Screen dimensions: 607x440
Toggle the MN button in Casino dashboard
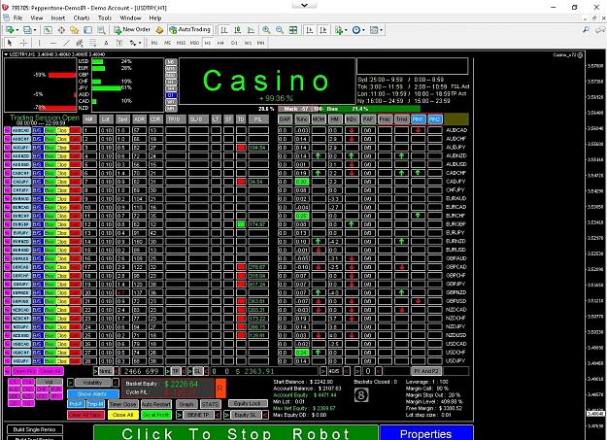tap(171, 109)
